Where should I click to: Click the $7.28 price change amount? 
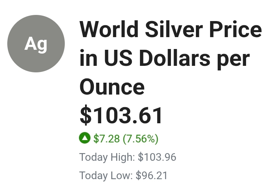(107, 138)
